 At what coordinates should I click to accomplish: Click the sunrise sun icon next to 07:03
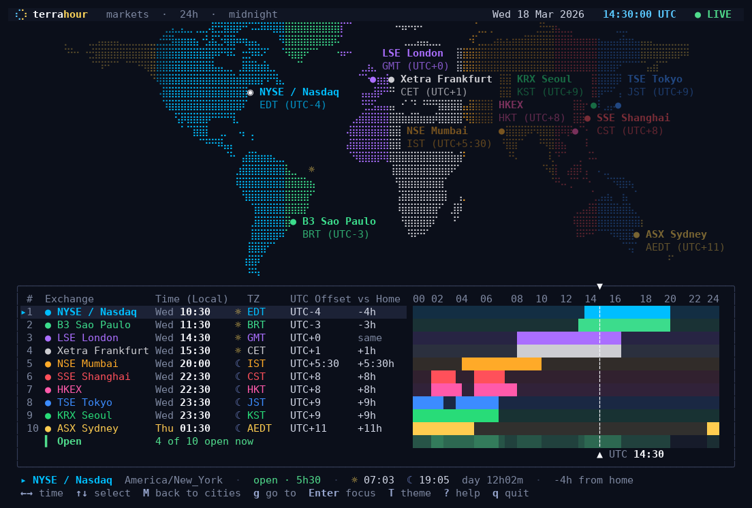pos(354,480)
